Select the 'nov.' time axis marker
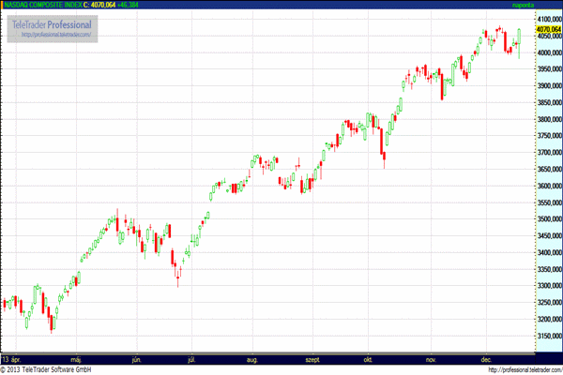The height and width of the screenshot is (375, 563). click(x=431, y=360)
